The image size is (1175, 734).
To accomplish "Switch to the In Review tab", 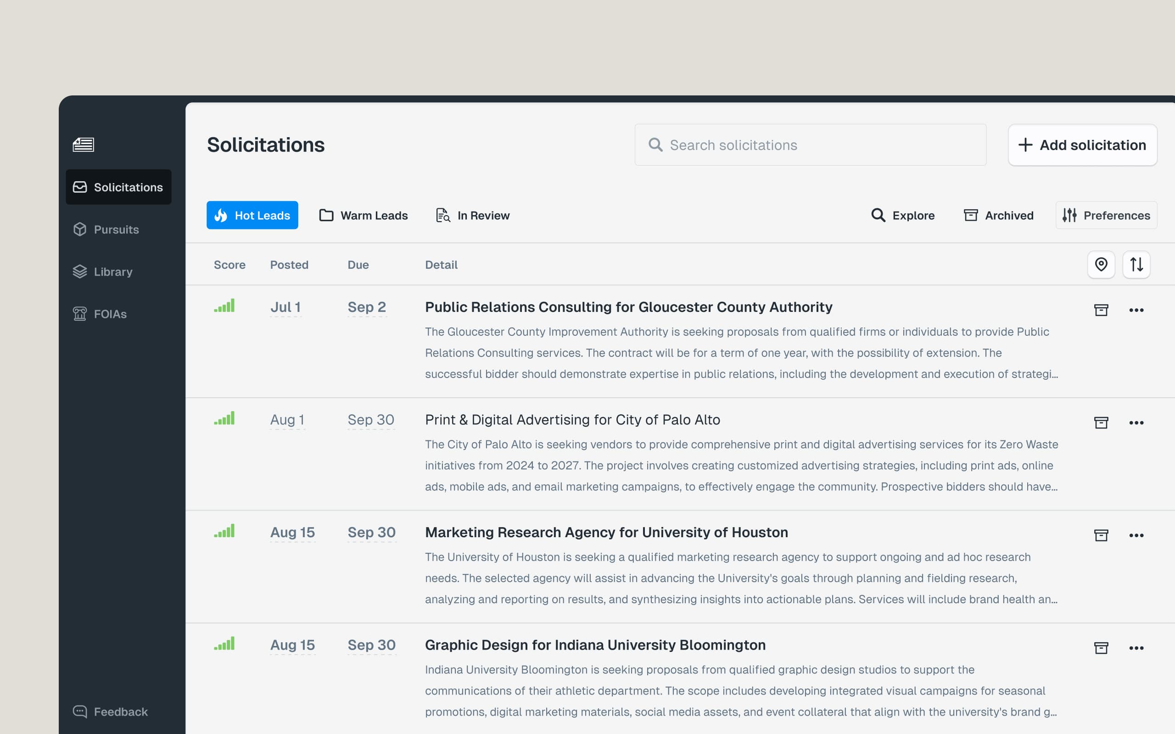I will (472, 215).
